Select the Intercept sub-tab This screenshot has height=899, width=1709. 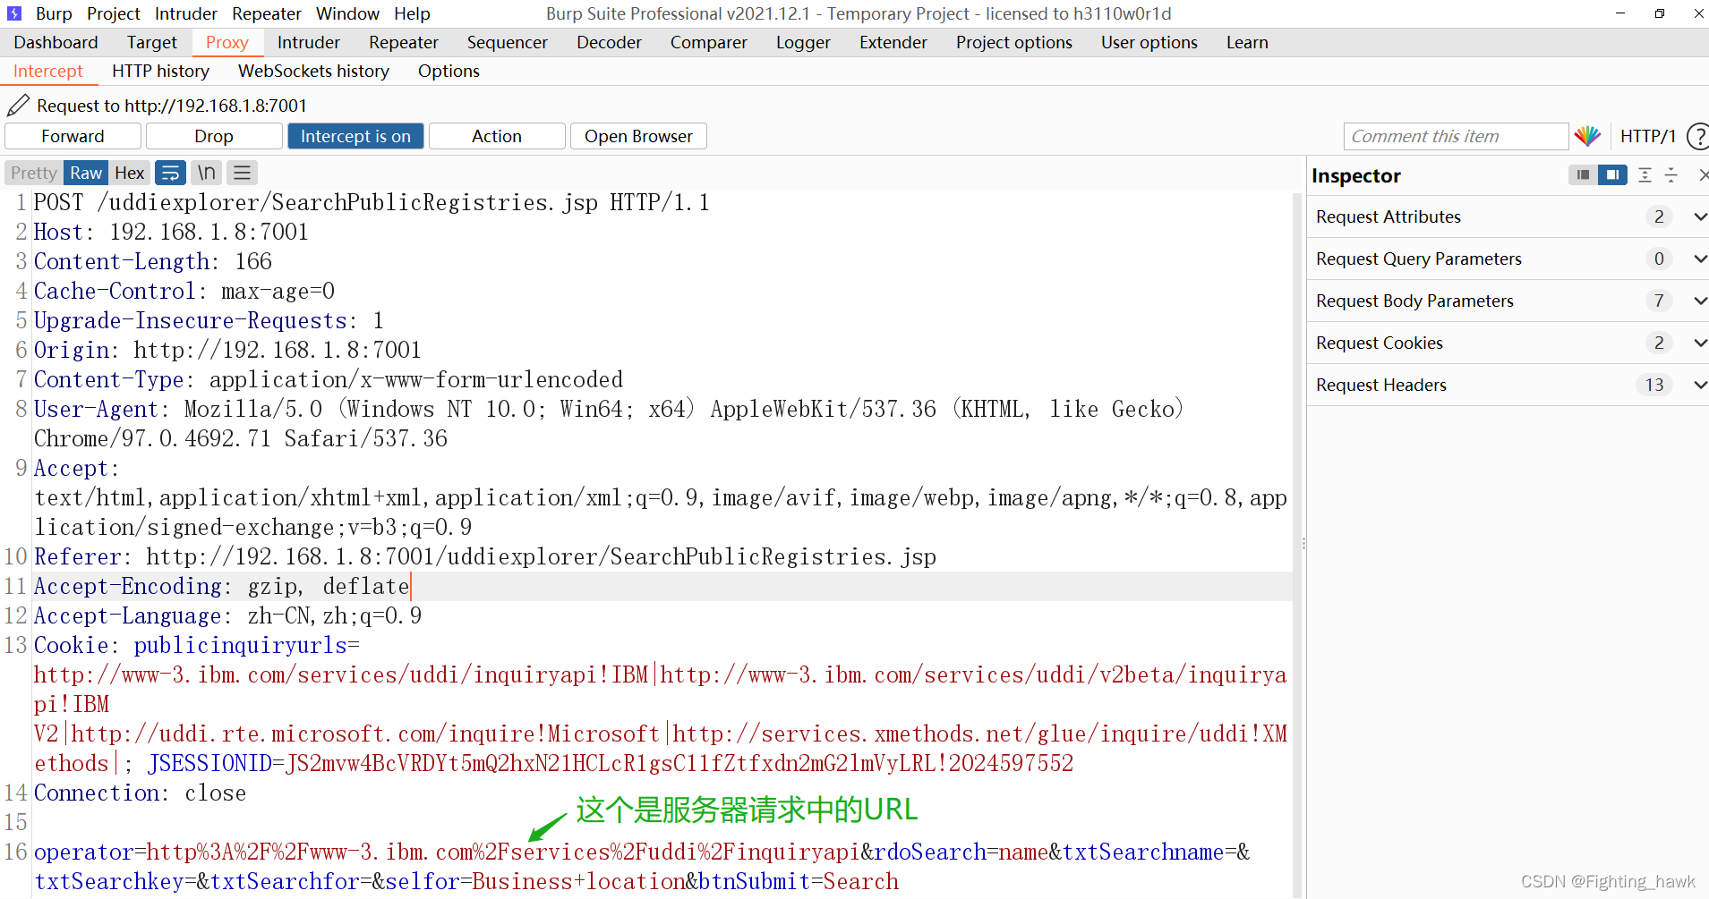click(x=48, y=71)
